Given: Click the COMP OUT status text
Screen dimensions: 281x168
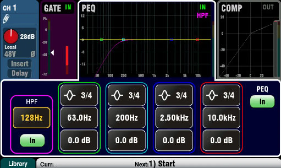Looking at the screenshot, I should (x=268, y=7).
